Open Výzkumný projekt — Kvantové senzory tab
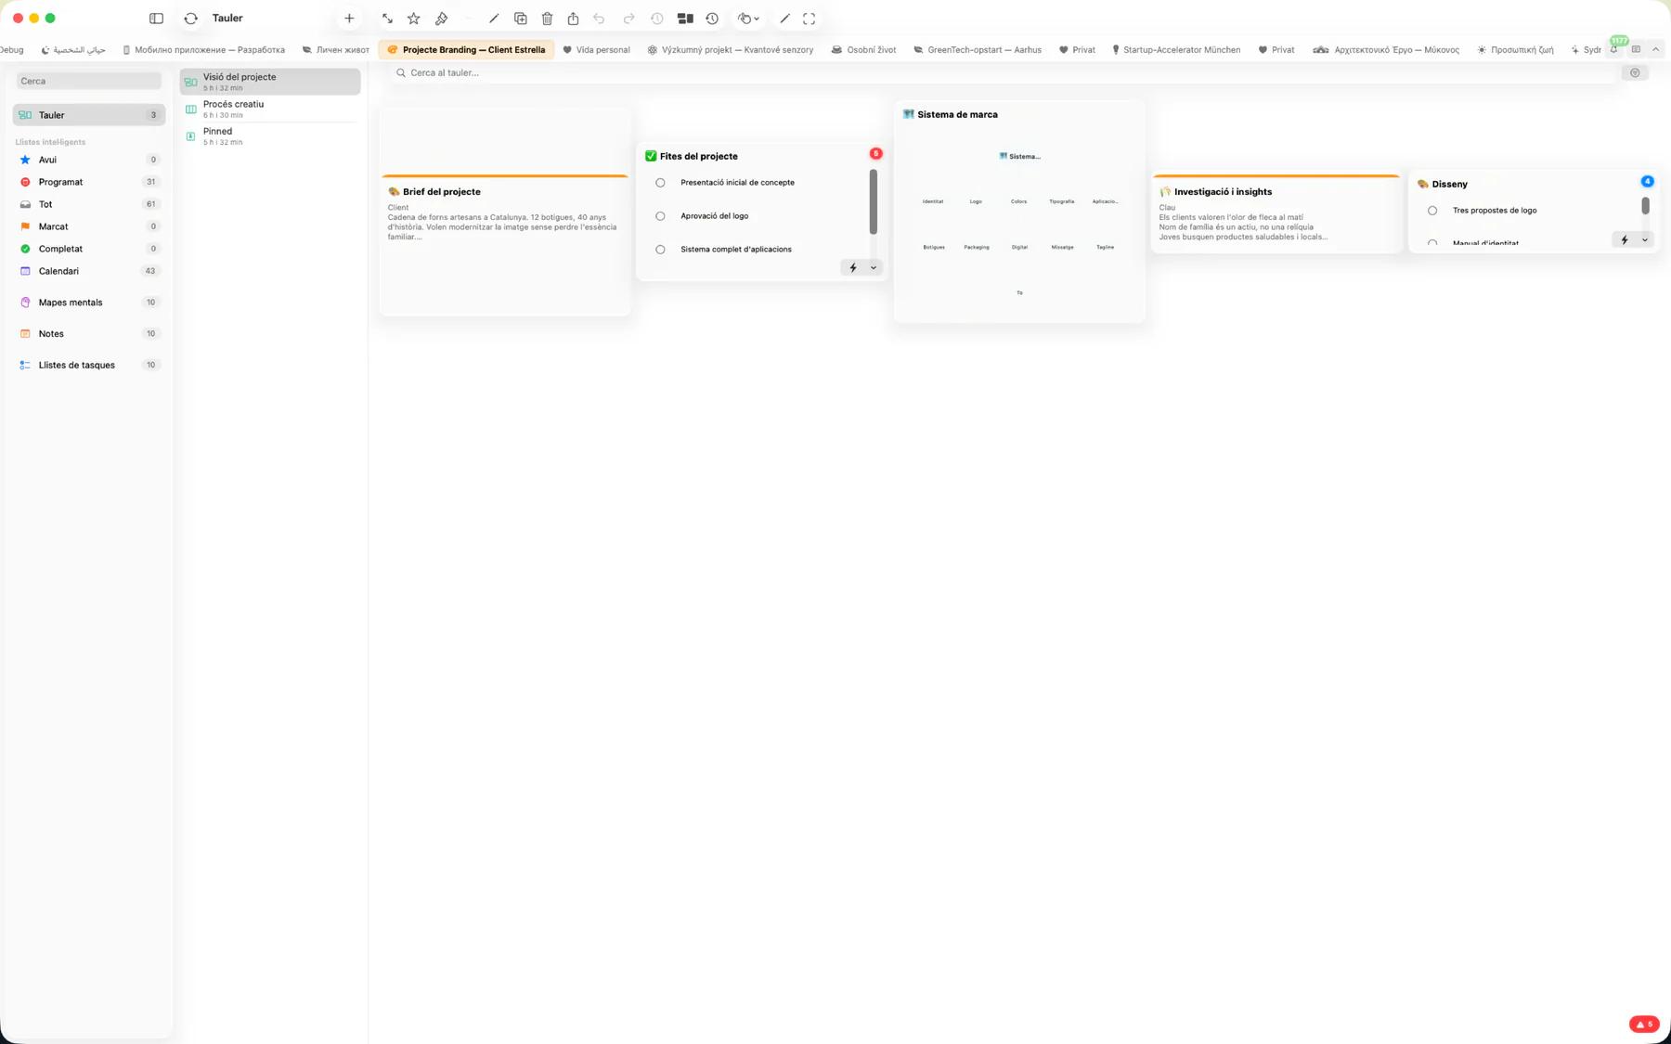 click(731, 50)
